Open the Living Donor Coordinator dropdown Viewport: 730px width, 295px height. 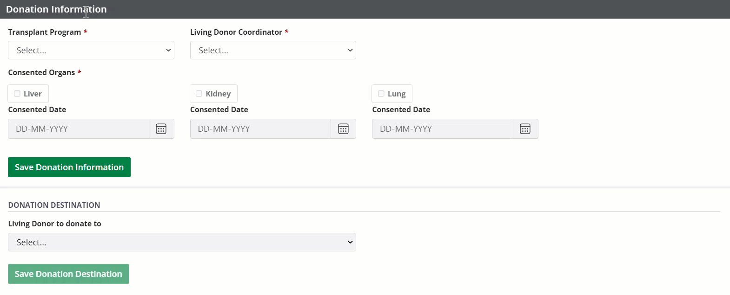tap(273, 50)
